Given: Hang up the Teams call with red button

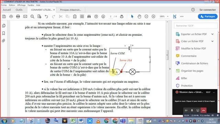Looking at the screenshot, I should pos(203,110).
